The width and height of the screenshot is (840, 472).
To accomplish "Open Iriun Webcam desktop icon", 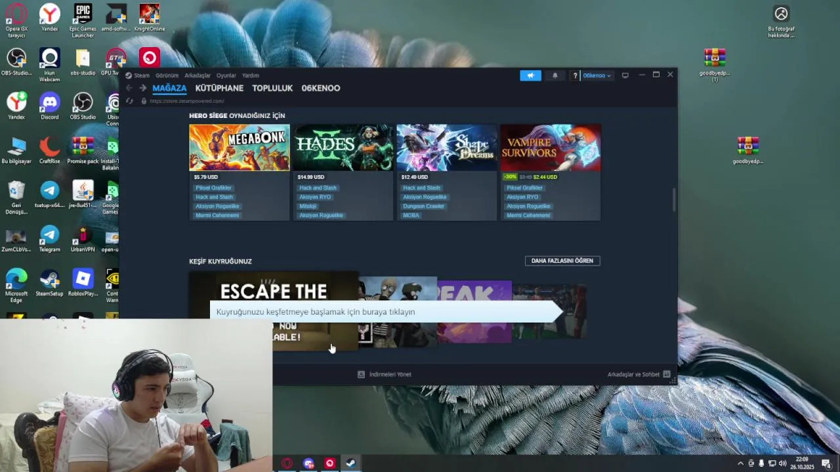I will tap(49, 65).
